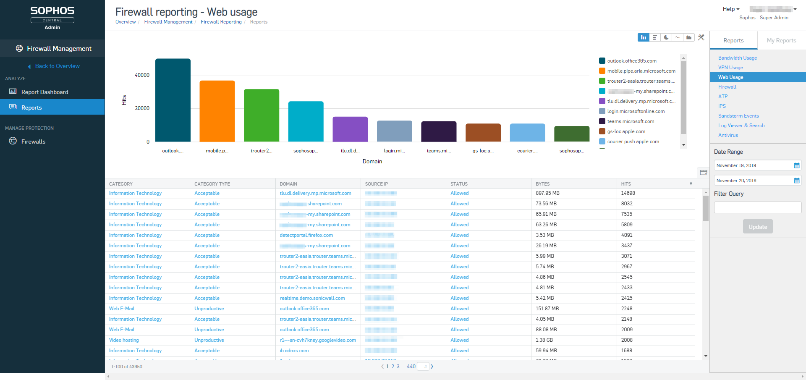
Task: Sort table by Category column header
Action: point(121,184)
